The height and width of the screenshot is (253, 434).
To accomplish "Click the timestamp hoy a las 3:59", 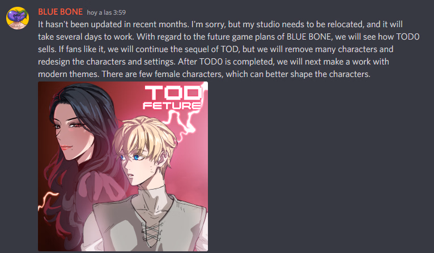I will (107, 12).
